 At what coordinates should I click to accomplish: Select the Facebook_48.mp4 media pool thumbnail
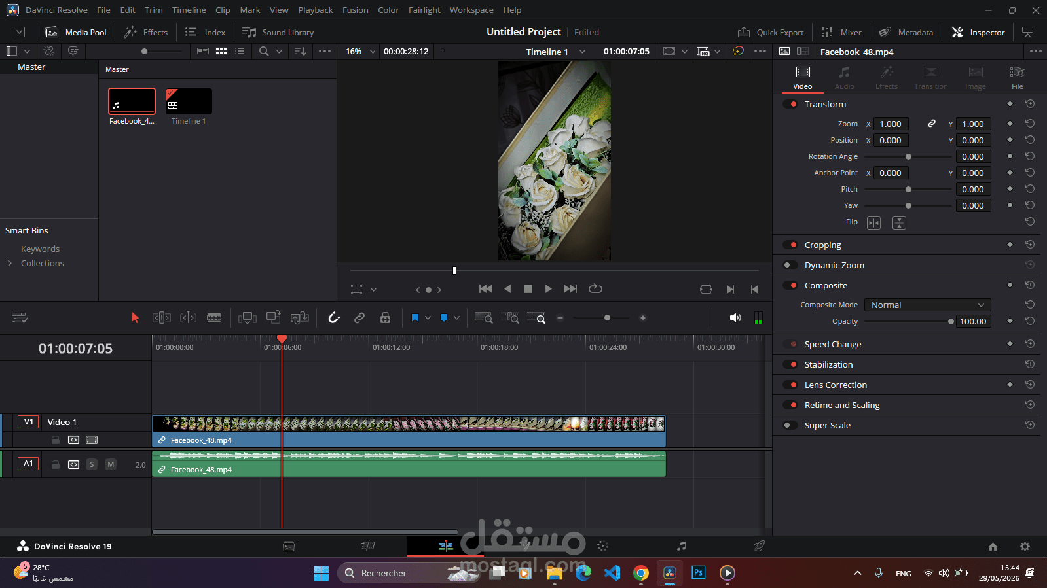[x=132, y=101]
